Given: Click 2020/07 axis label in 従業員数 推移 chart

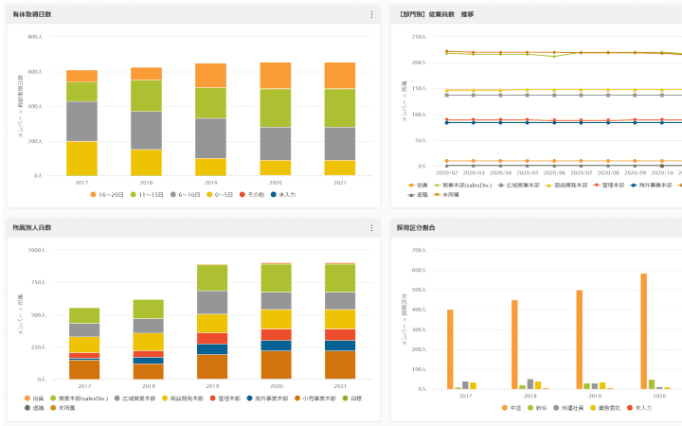Looking at the screenshot, I should point(581,173).
